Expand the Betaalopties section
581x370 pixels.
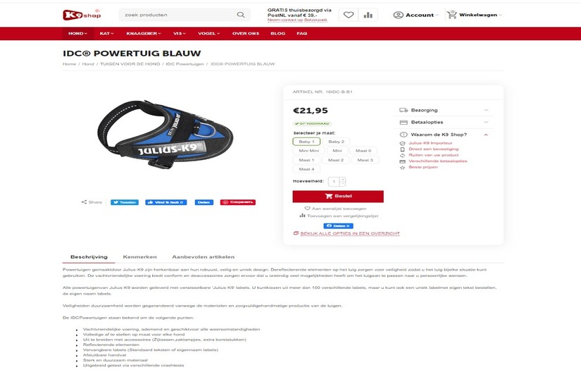(444, 122)
